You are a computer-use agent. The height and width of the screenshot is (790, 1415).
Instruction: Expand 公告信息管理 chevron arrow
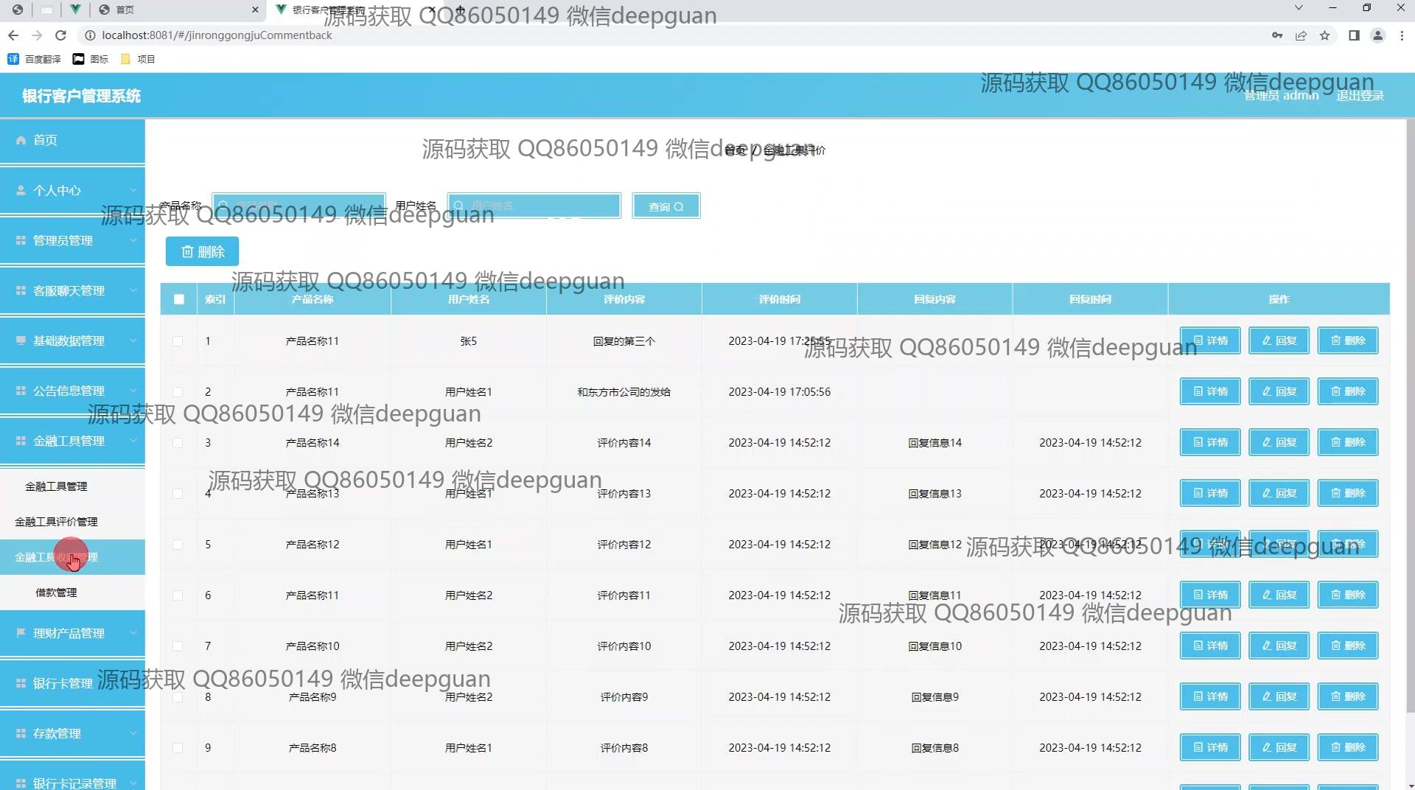click(x=133, y=391)
